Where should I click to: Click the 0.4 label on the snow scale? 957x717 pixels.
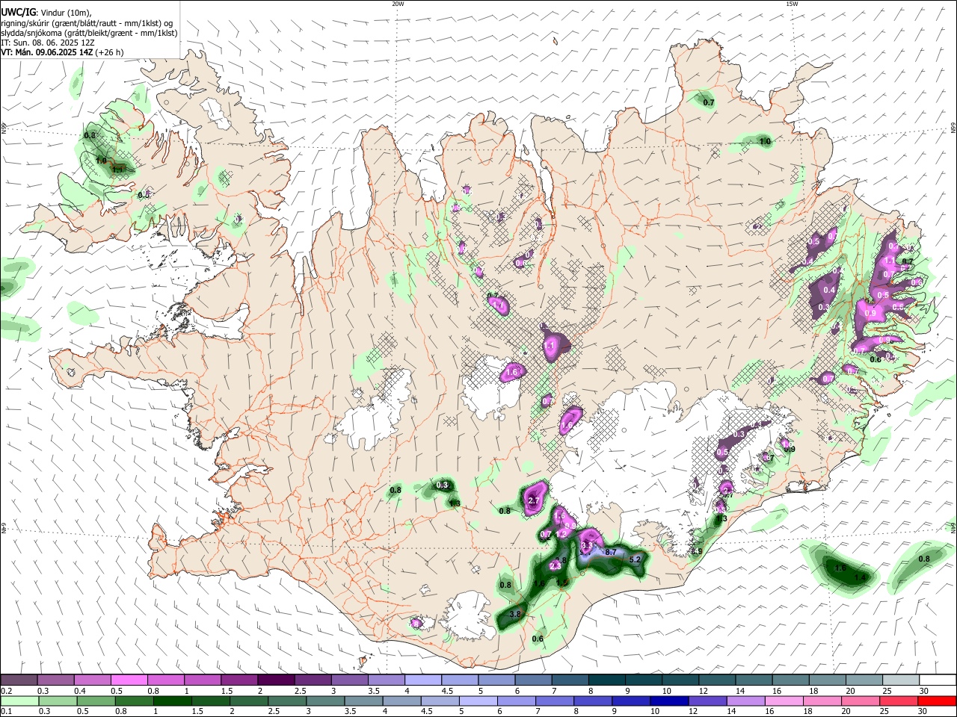tap(79, 691)
